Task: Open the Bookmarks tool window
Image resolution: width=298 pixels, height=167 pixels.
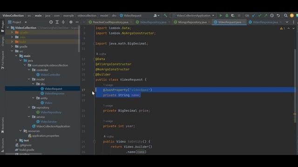Action: pos(2,125)
